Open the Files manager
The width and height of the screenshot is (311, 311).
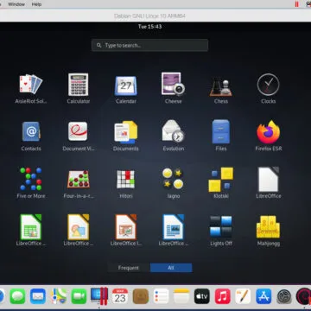pyautogui.click(x=221, y=131)
